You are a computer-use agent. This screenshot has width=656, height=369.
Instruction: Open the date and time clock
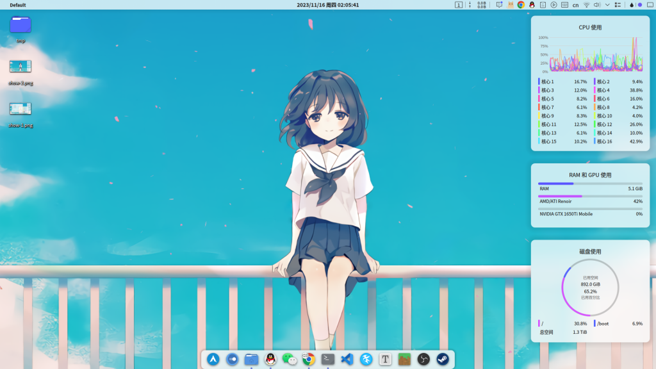pyautogui.click(x=327, y=5)
